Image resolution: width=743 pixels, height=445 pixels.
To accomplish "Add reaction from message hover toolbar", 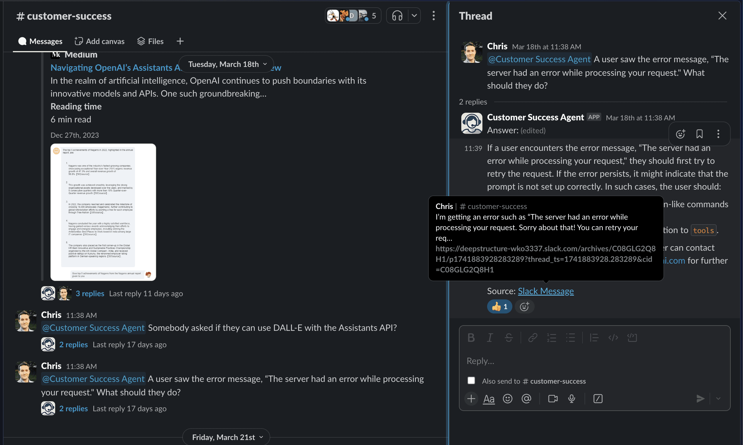I will pyautogui.click(x=680, y=134).
